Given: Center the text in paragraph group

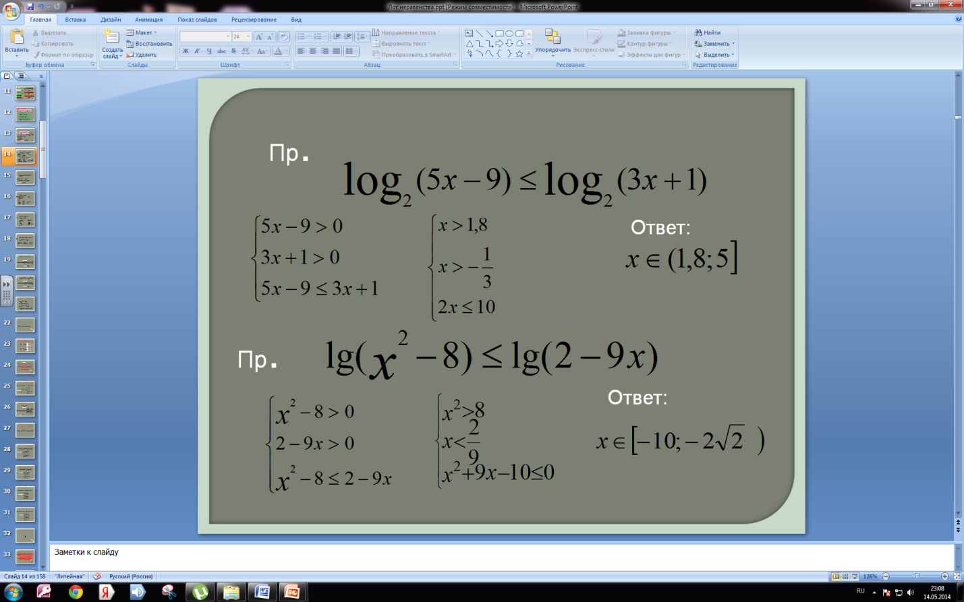Looking at the screenshot, I should point(313,51).
